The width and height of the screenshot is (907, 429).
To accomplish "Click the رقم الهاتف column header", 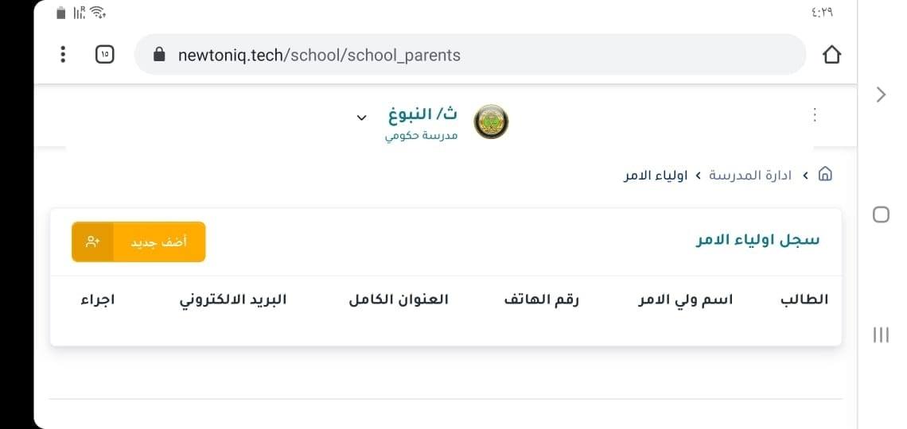I will 542,300.
